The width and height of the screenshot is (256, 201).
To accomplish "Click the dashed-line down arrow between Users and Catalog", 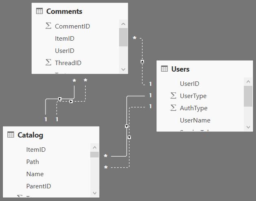I will (129, 137).
